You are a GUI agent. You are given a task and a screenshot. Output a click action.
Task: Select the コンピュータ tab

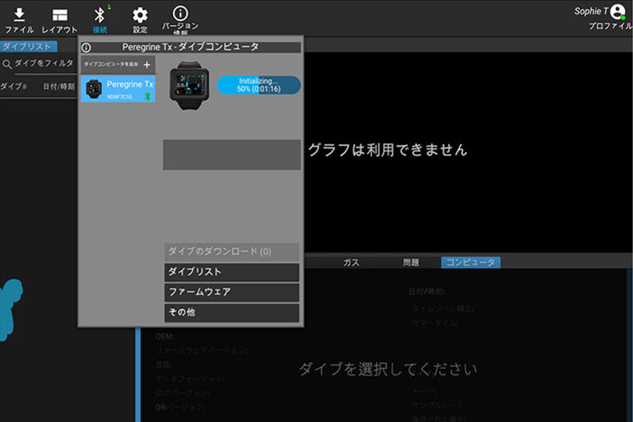[471, 262]
